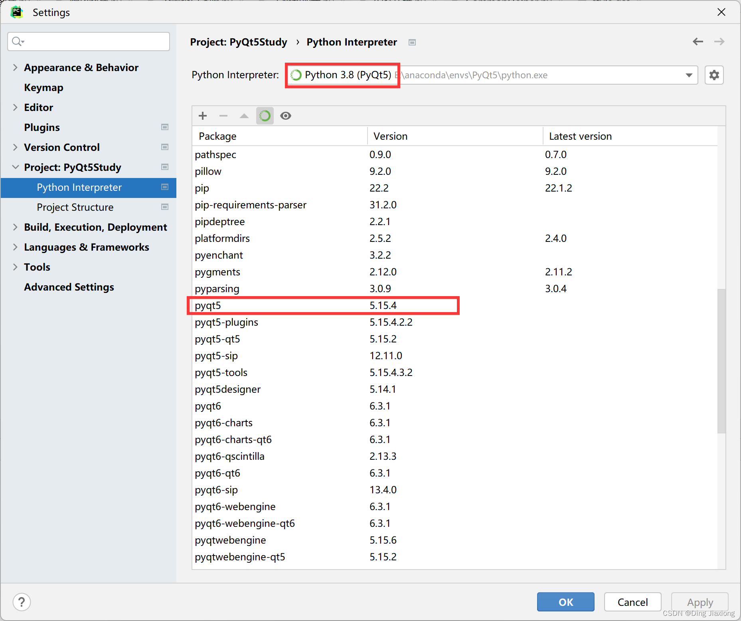Select the pyqtwebengine-qt5 package row
This screenshot has width=741, height=621.
(x=455, y=557)
